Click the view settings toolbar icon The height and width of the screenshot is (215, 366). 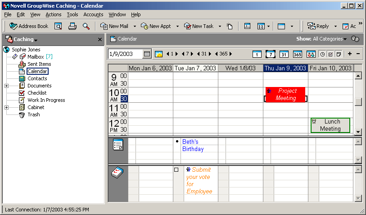(x=261, y=26)
